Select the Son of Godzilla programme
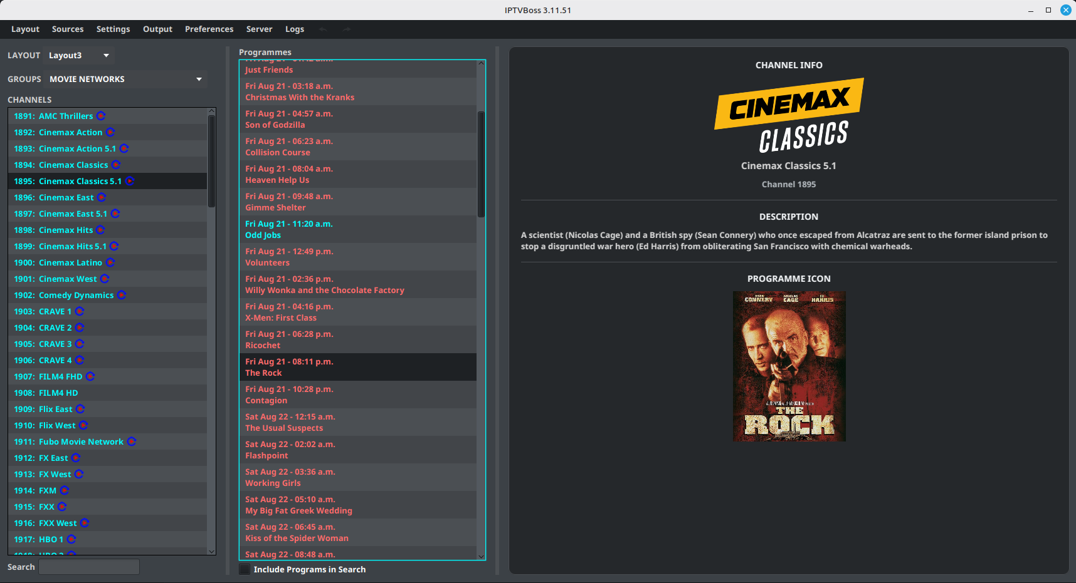 [x=358, y=119]
